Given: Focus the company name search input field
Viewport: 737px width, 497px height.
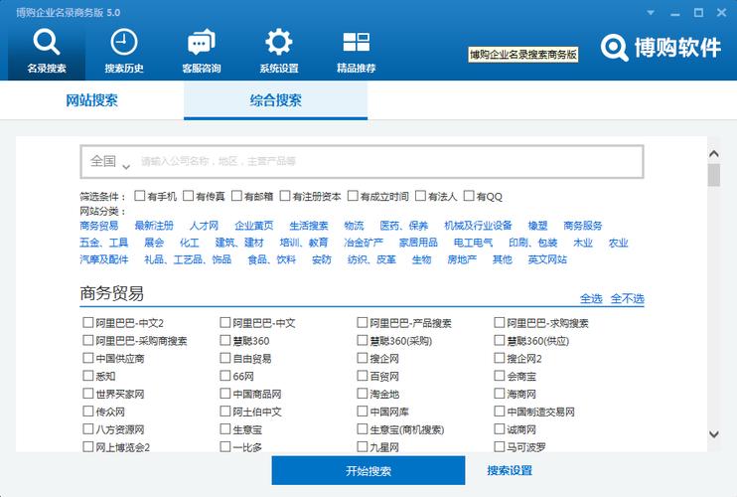Looking at the screenshot, I should pyautogui.click(x=389, y=162).
